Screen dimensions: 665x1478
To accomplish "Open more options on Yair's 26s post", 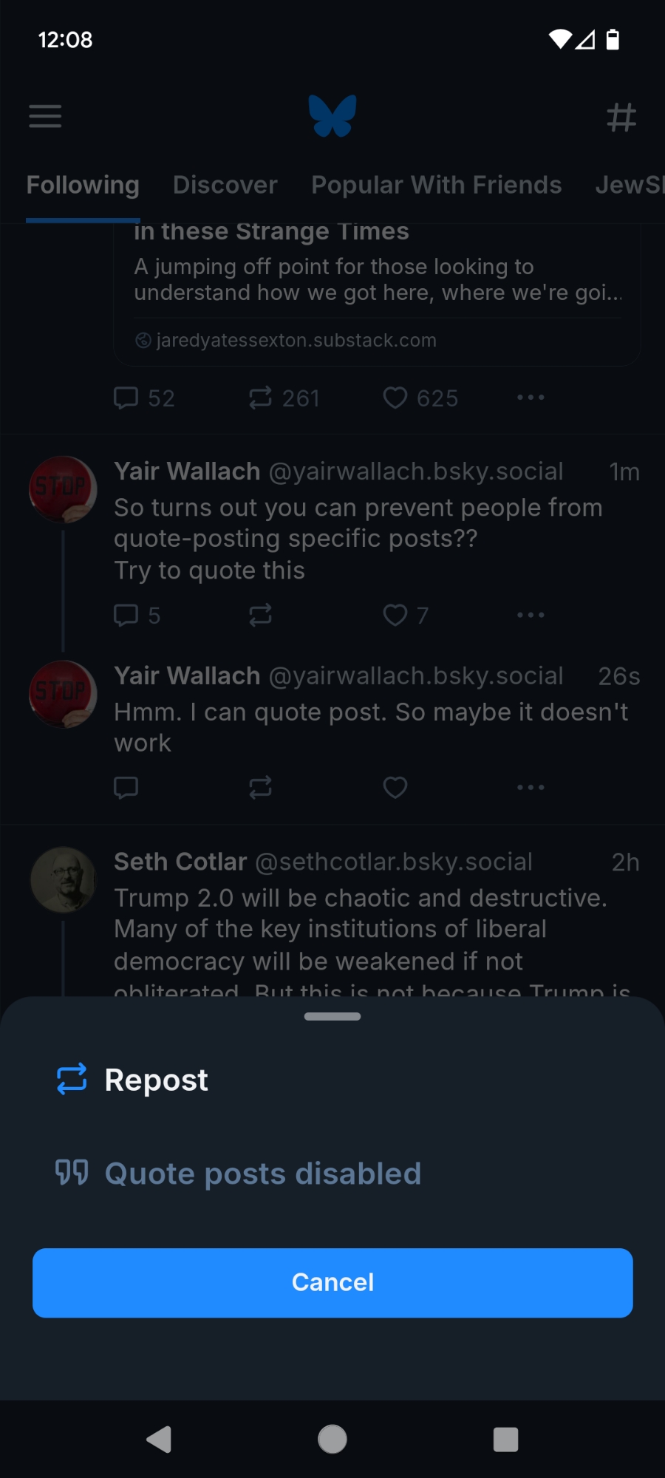I will point(531,788).
